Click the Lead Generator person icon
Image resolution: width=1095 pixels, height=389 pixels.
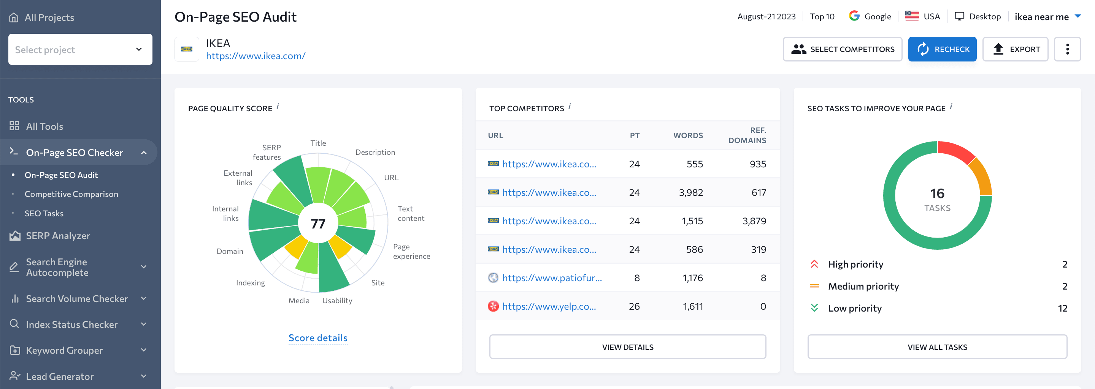pyautogui.click(x=15, y=376)
